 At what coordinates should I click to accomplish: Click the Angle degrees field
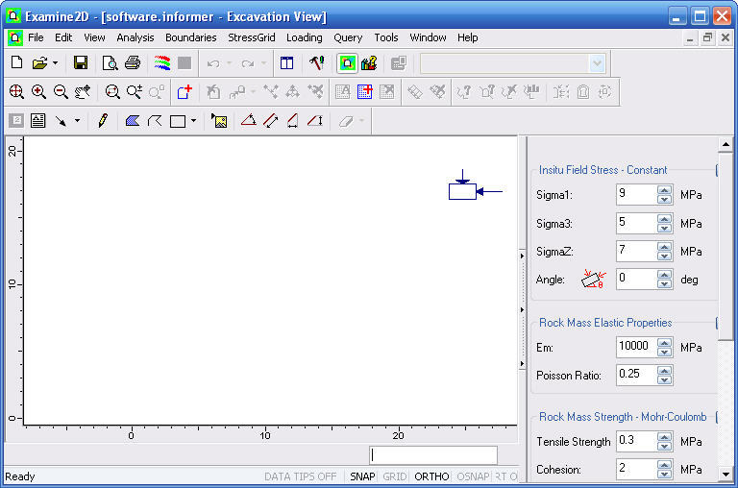[x=636, y=279]
